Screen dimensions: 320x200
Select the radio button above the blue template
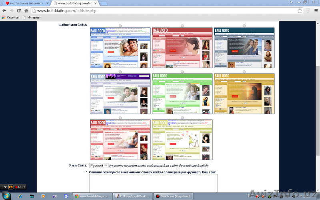120,26
